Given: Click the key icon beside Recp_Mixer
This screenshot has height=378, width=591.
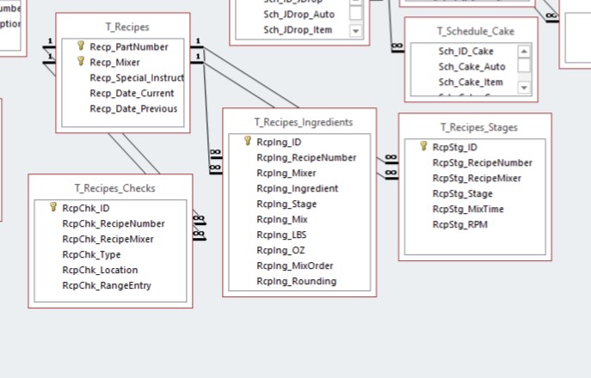Looking at the screenshot, I should [81, 61].
